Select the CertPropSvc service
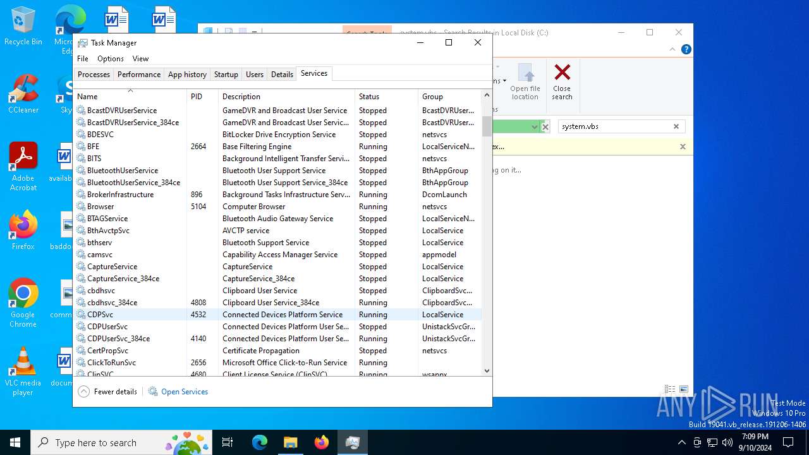The width and height of the screenshot is (809, 455). click(277, 351)
